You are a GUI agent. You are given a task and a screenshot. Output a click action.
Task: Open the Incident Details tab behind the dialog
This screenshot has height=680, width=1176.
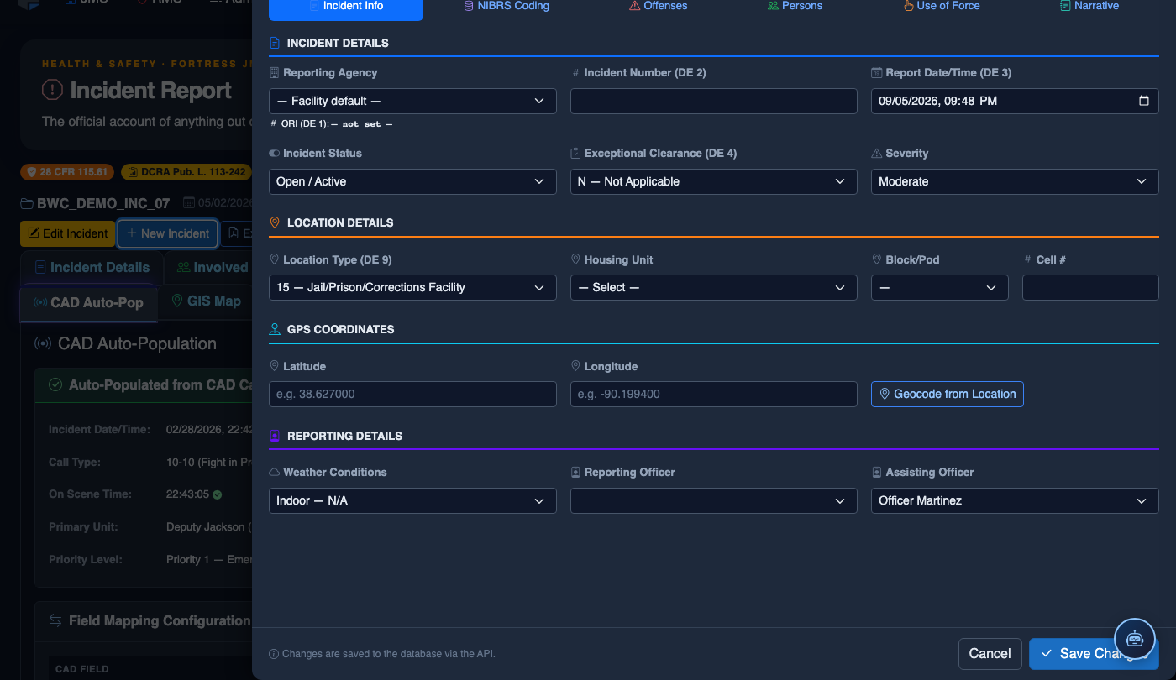point(92,268)
